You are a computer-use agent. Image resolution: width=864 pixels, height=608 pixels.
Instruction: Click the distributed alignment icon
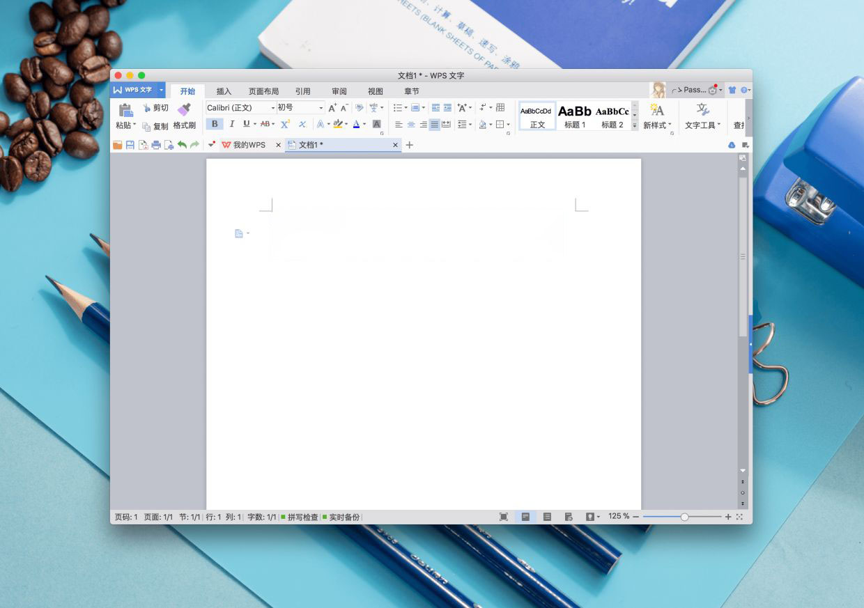coord(446,125)
